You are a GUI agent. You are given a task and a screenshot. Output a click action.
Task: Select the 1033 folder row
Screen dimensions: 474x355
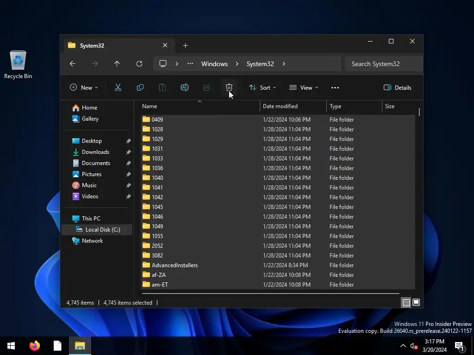coord(278,159)
